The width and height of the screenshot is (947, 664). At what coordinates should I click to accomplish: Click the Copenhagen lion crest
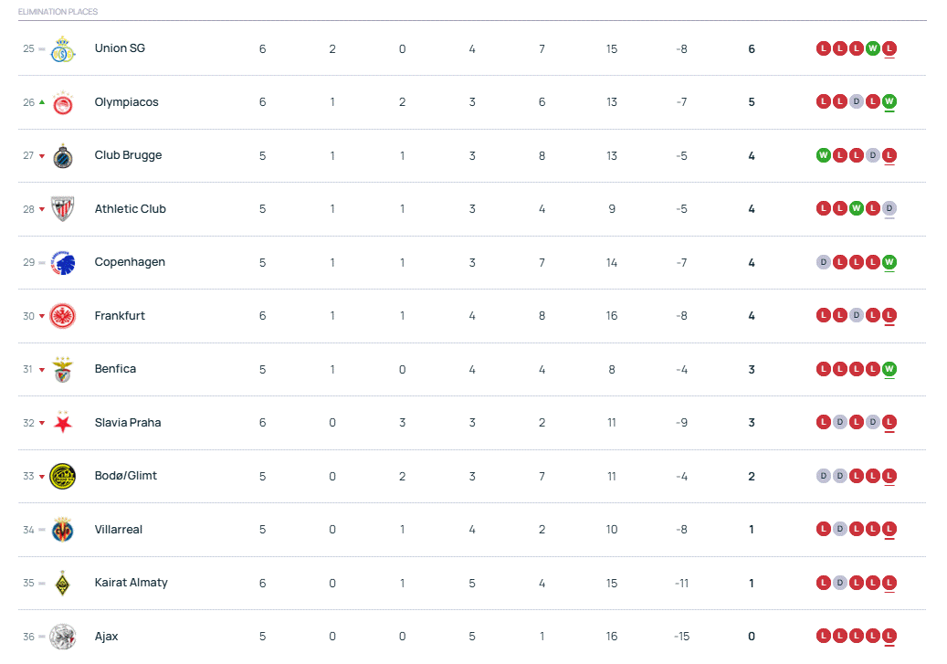point(62,262)
